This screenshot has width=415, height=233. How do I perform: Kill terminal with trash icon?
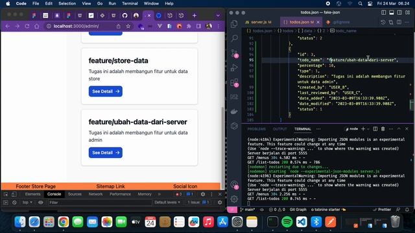[x=383, y=129]
